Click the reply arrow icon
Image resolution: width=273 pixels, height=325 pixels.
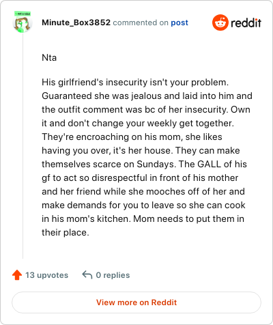point(87,274)
